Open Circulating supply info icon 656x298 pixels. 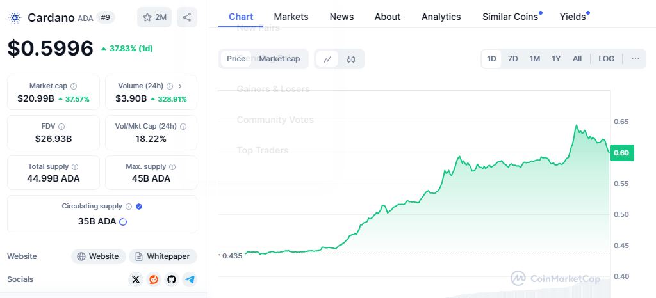pyautogui.click(x=129, y=207)
